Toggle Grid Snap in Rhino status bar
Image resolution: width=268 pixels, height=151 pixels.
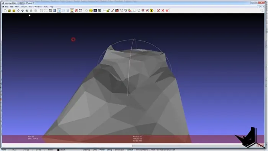pyautogui.click(x=86, y=149)
